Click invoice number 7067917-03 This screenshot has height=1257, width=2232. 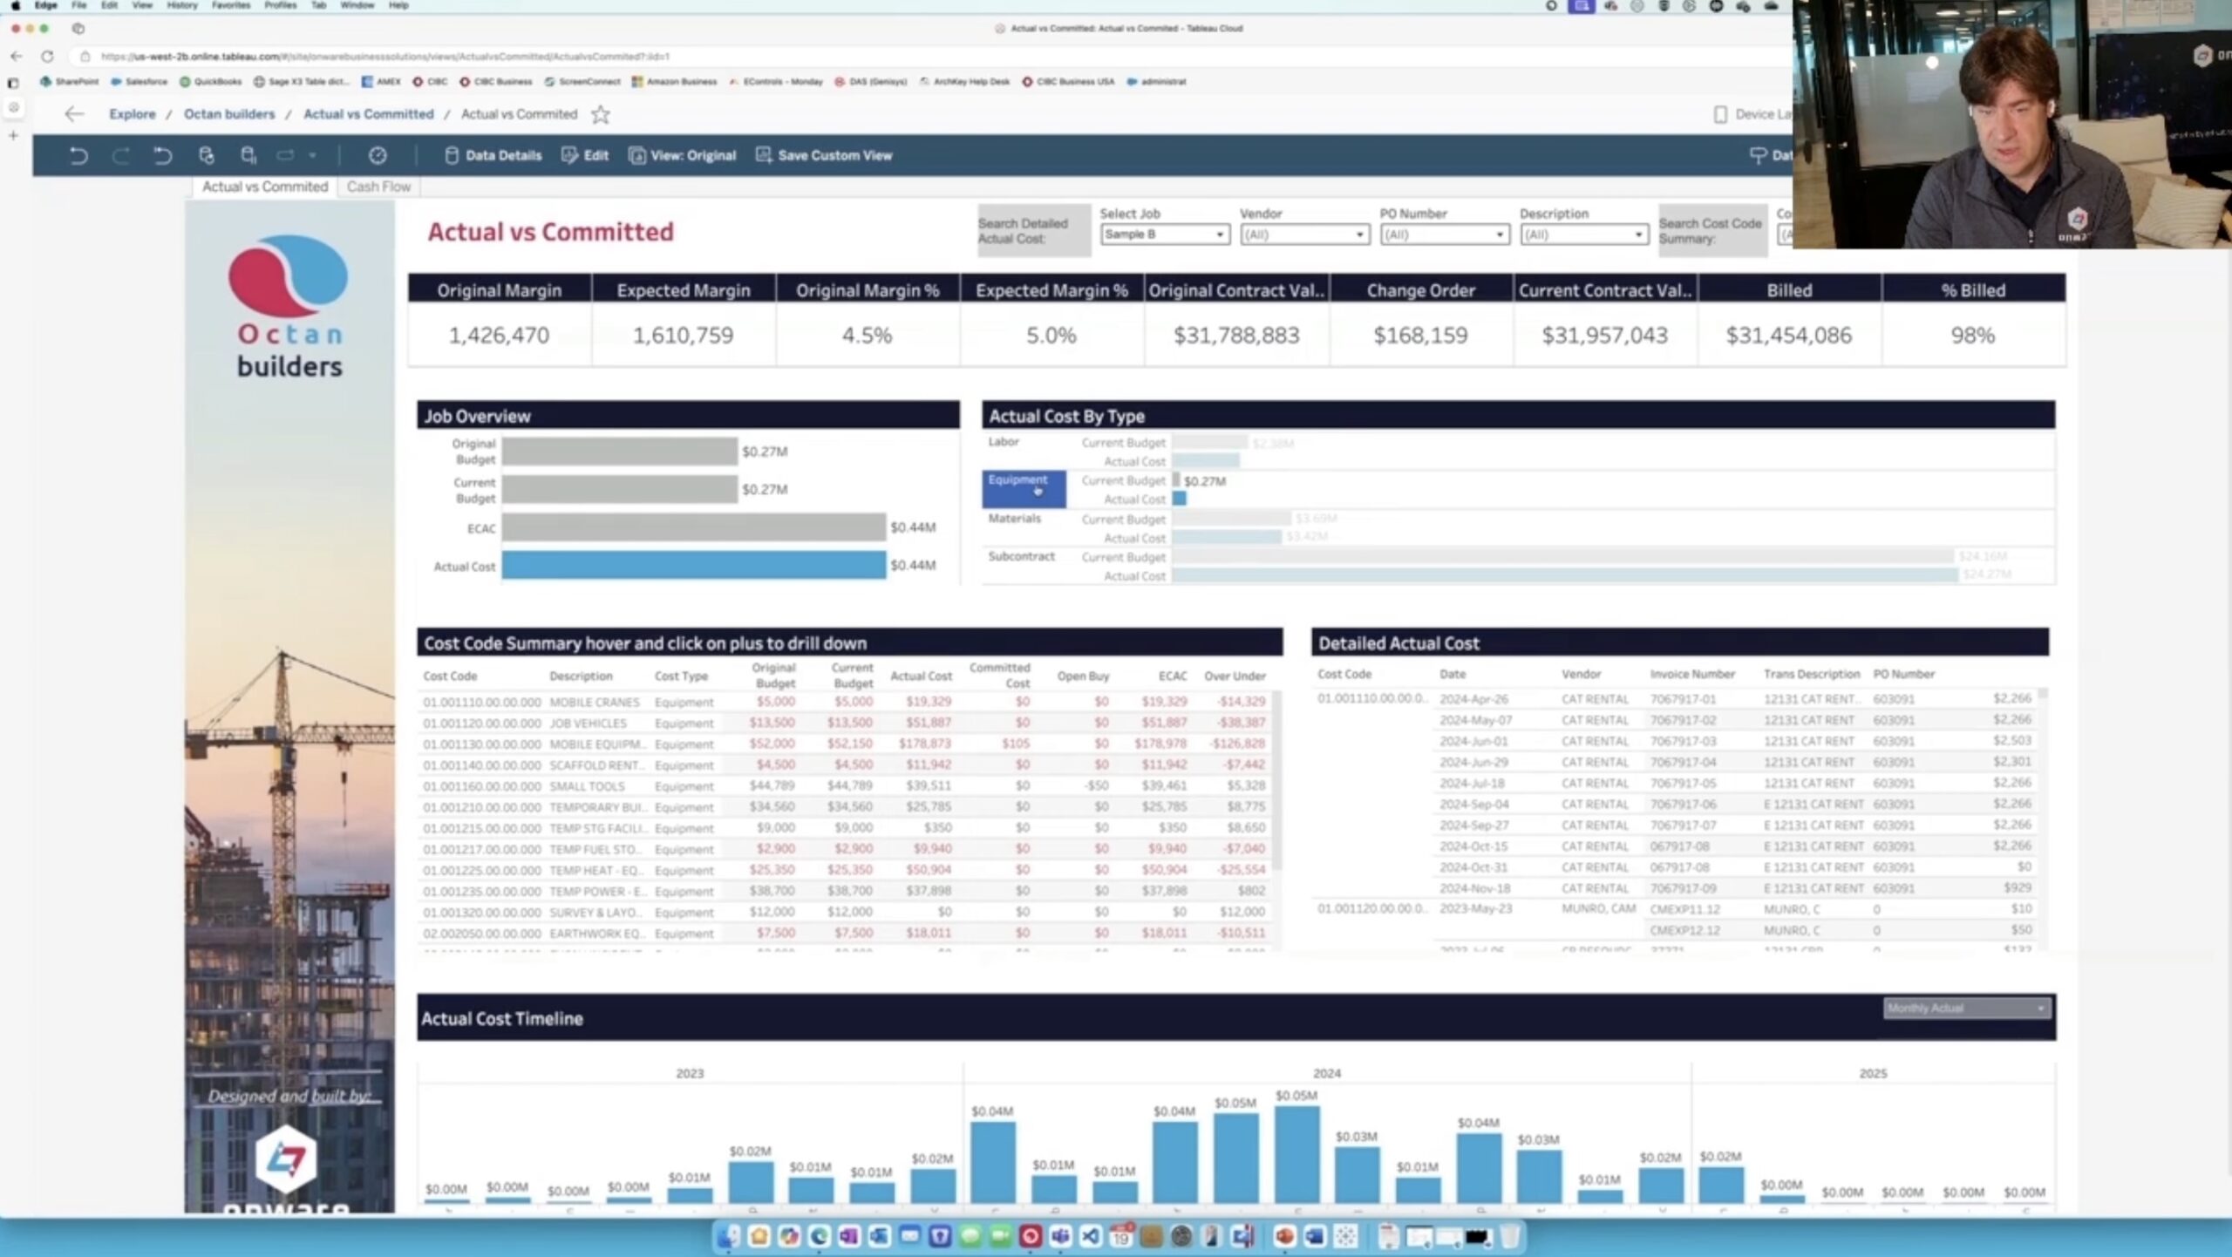click(1683, 741)
